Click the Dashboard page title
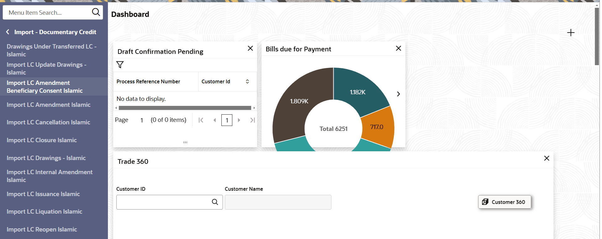Screen dimensions: 602x239 pyautogui.click(x=130, y=14)
